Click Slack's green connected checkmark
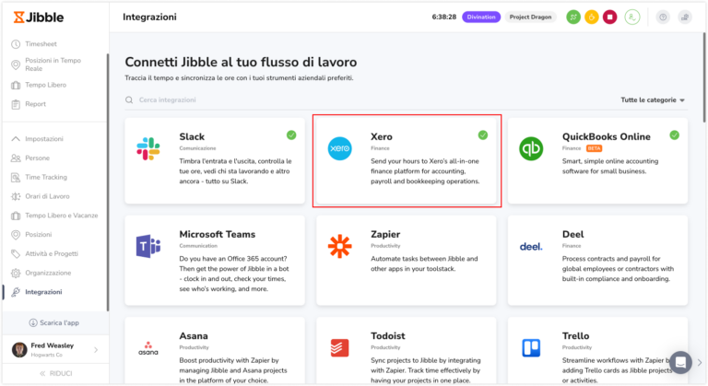Image resolution: width=708 pixels, height=386 pixels. point(291,135)
